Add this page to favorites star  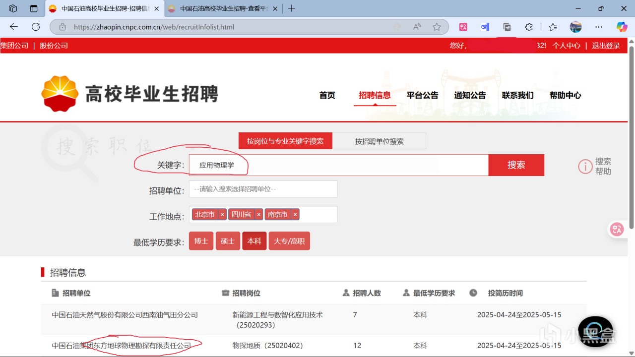(437, 27)
